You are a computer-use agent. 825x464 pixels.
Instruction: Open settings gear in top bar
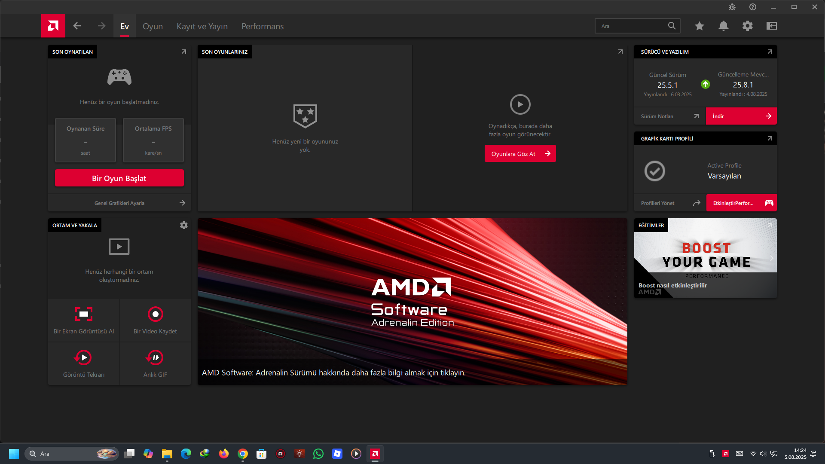click(748, 26)
